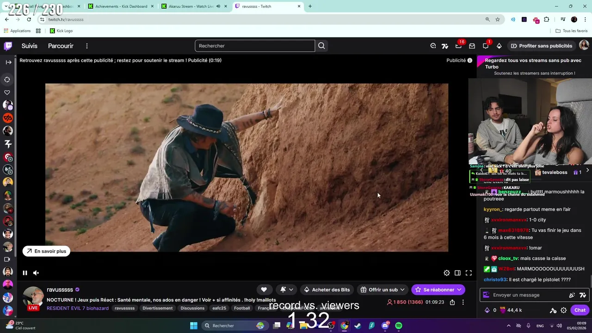Open Spotify from taskbar

coord(399,326)
